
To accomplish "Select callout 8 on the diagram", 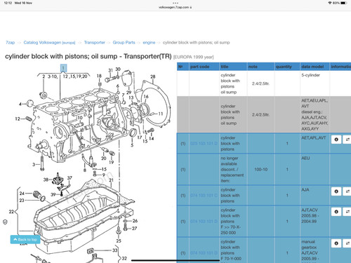I will pyautogui.click(x=85, y=170).
